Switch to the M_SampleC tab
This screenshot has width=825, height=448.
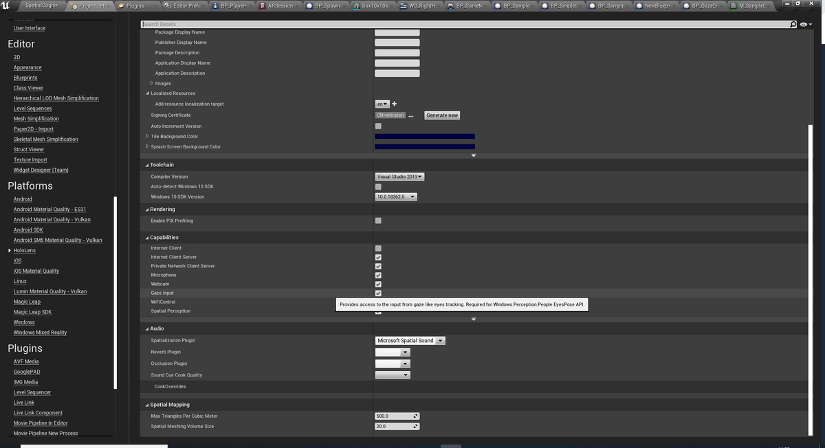[749, 5]
